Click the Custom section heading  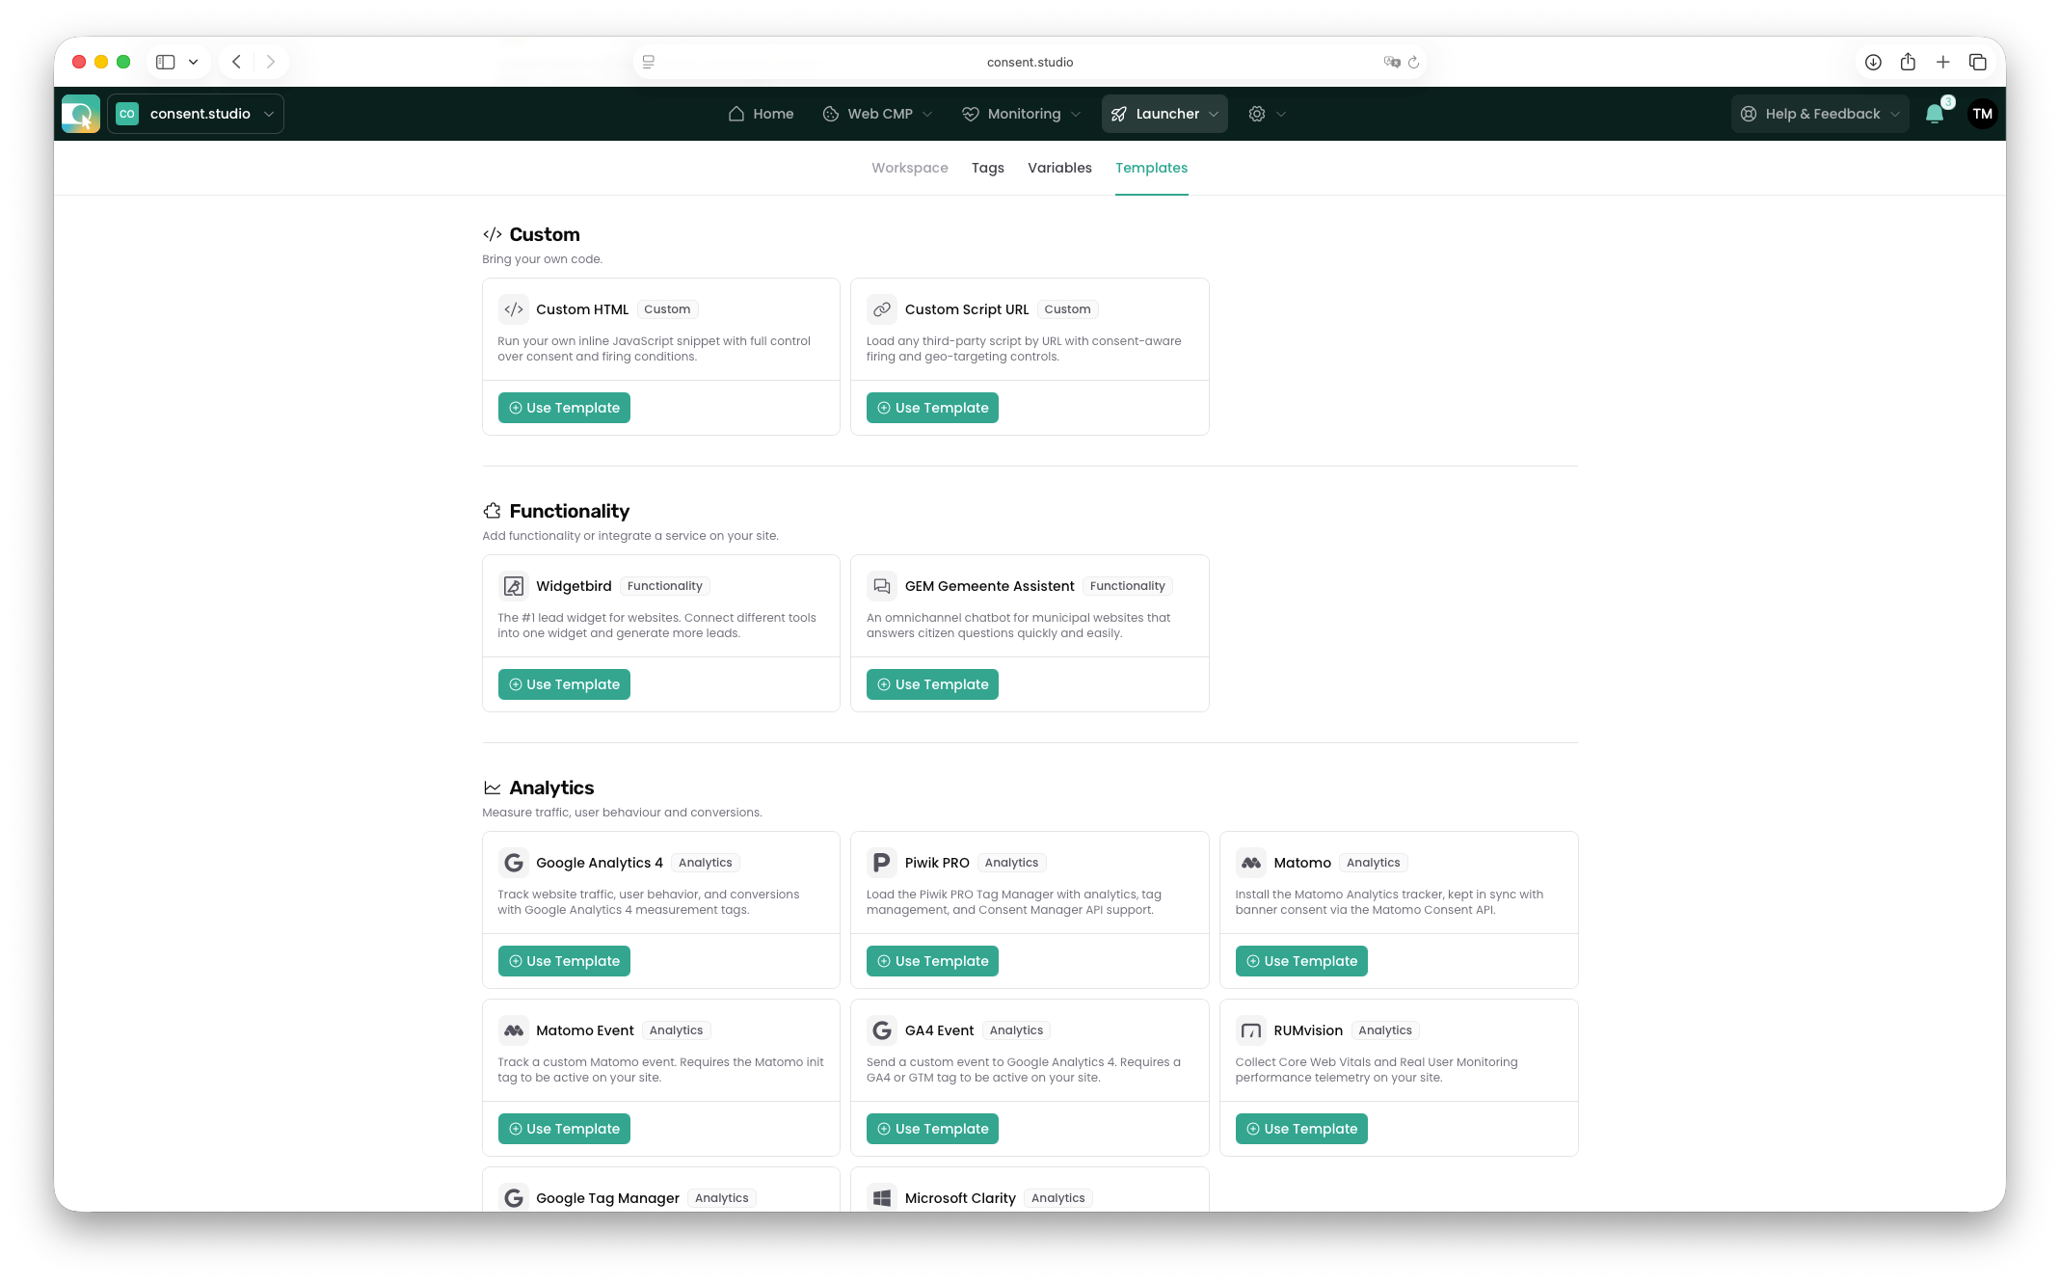[x=545, y=234]
